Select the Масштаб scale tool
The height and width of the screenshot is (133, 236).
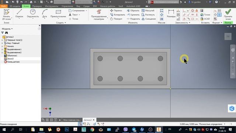pyautogui.click(x=148, y=11)
